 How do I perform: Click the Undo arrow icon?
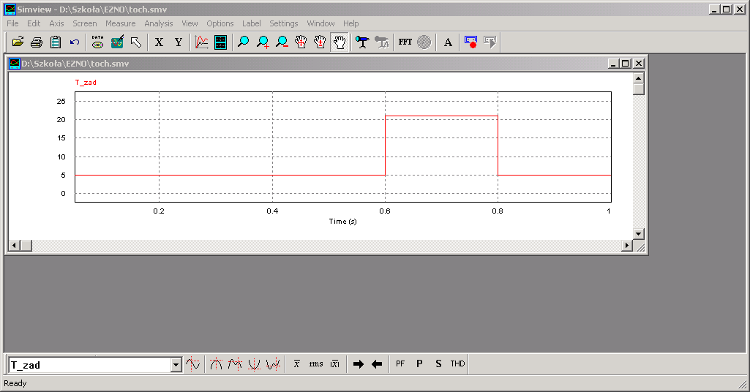(74, 42)
